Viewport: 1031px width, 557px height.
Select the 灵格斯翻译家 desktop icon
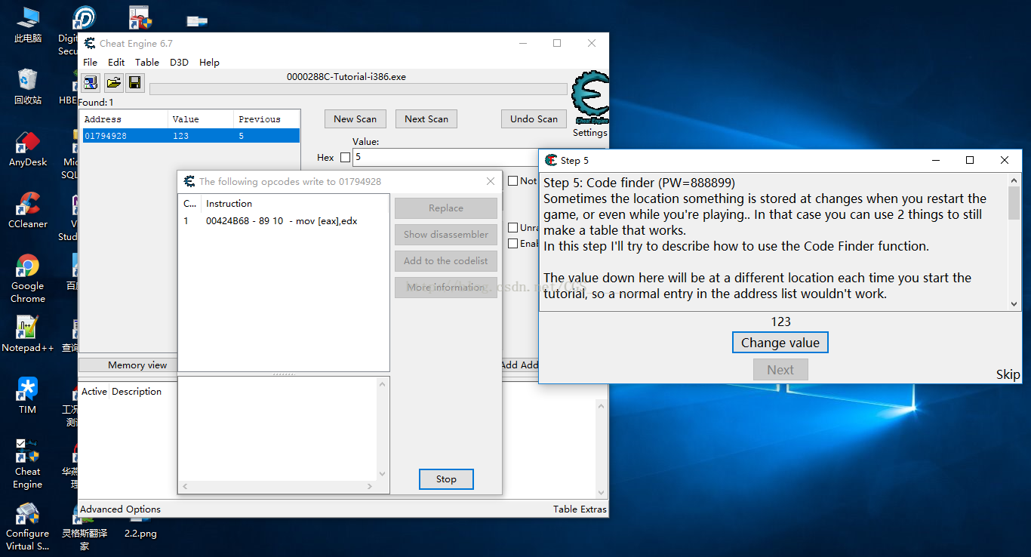(85, 526)
